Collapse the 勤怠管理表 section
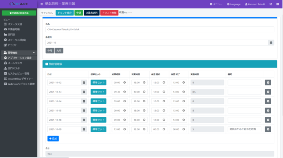Screen dimensions: 283x158 pyautogui.click(x=46, y=64)
